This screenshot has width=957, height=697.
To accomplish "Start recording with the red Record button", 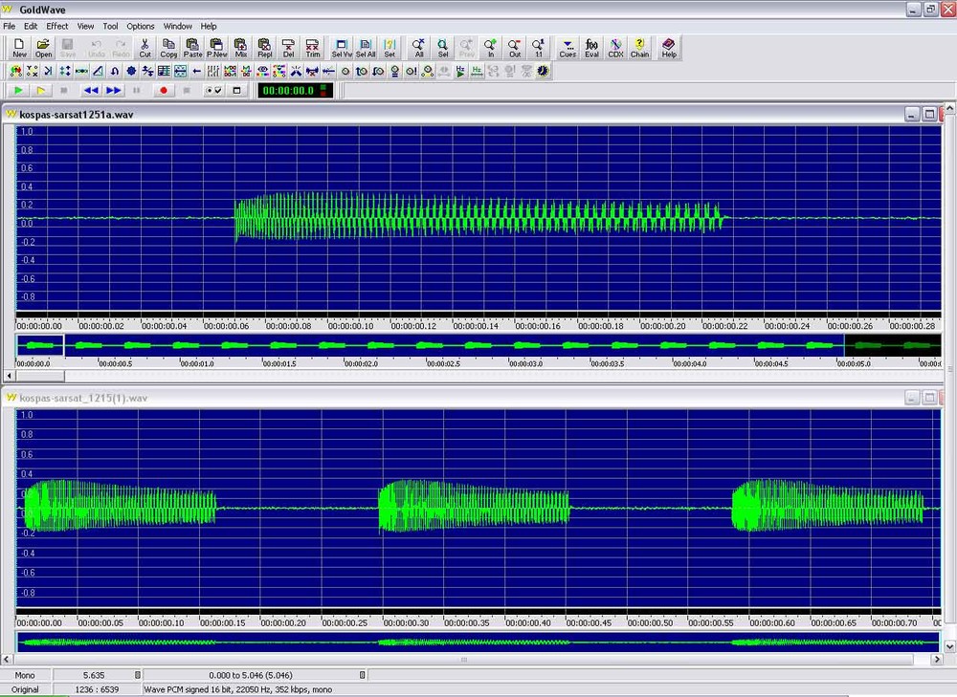I will 164,90.
